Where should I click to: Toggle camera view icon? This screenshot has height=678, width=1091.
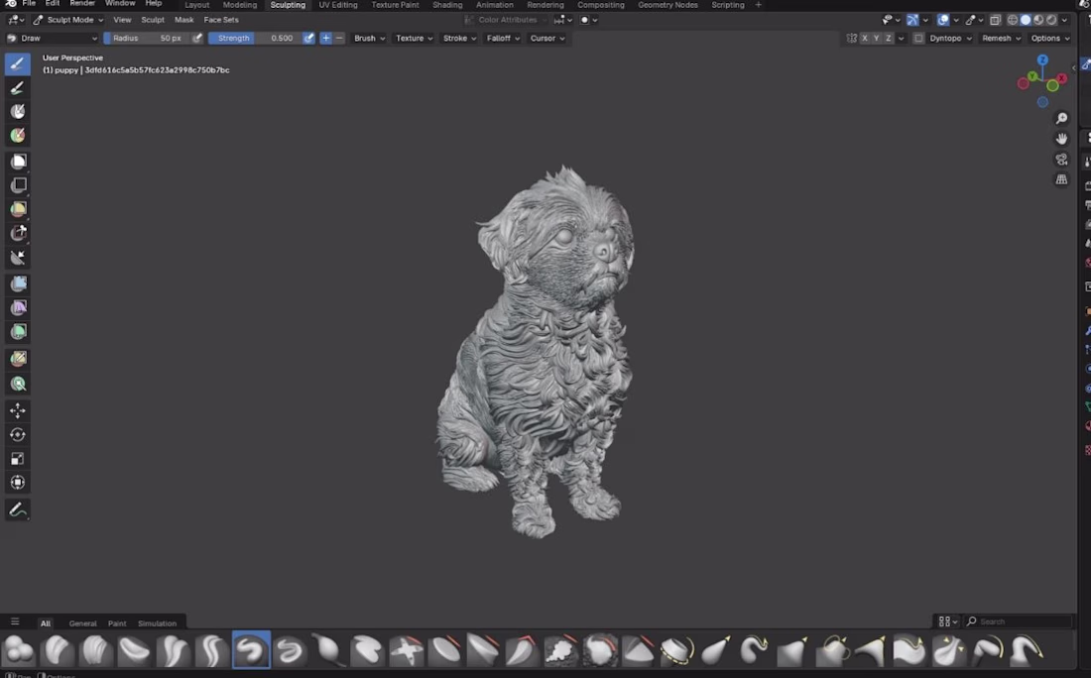pyautogui.click(x=1061, y=160)
